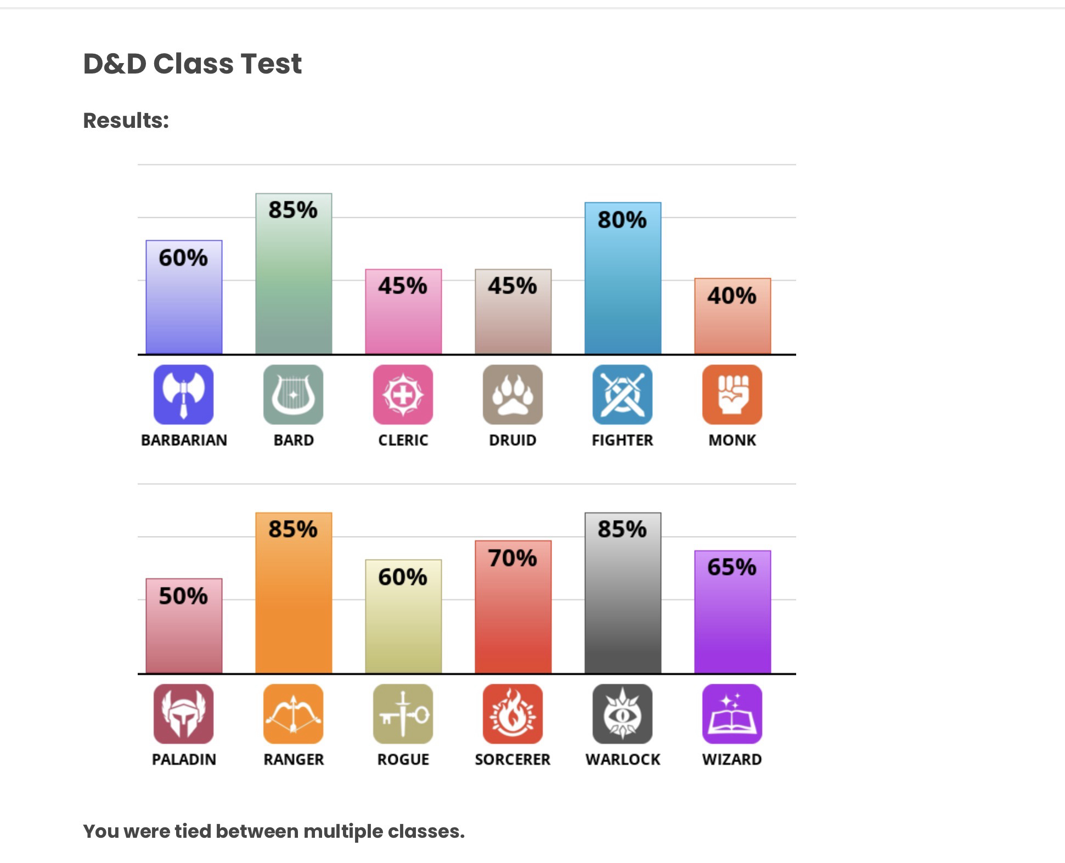The image size is (1065, 863).
Task: Click the Barbarian axe icon
Action: [x=183, y=394]
